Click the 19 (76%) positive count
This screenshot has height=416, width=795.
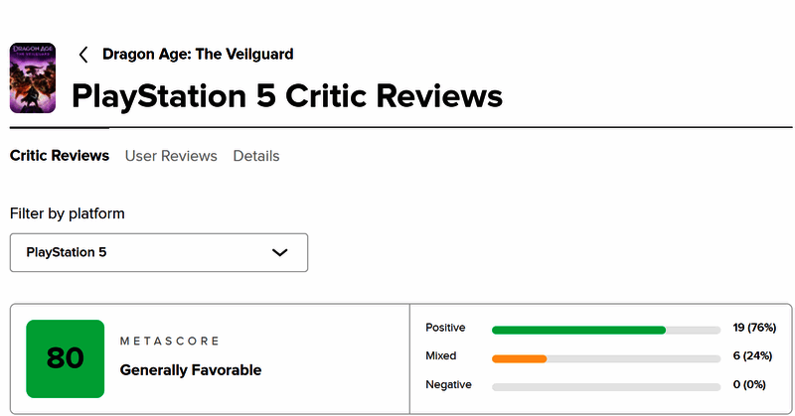click(x=754, y=328)
